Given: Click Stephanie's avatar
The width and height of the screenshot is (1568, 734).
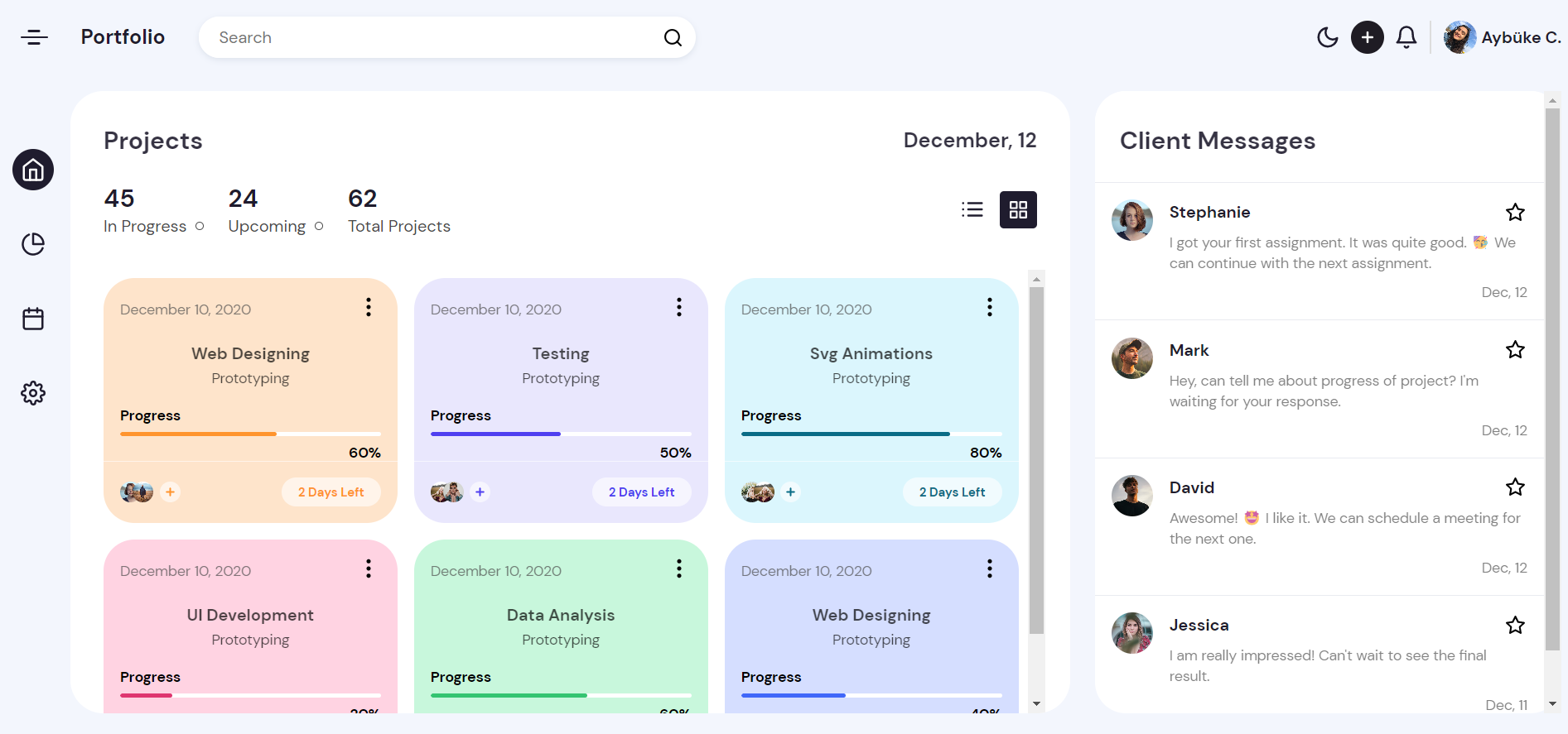Looking at the screenshot, I should click(1132, 220).
